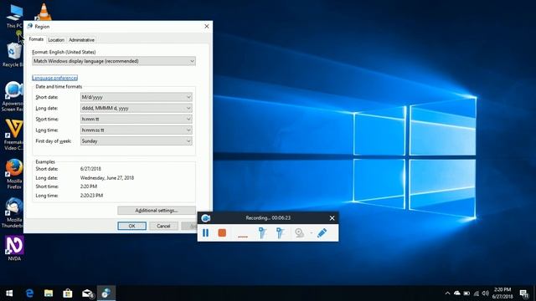Close the Region dialog window
Viewport: 536px width, 301px height.
(x=207, y=26)
